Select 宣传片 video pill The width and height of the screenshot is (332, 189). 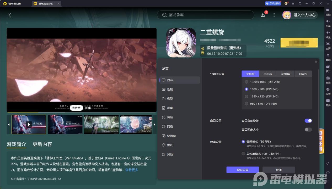point(76,108)
